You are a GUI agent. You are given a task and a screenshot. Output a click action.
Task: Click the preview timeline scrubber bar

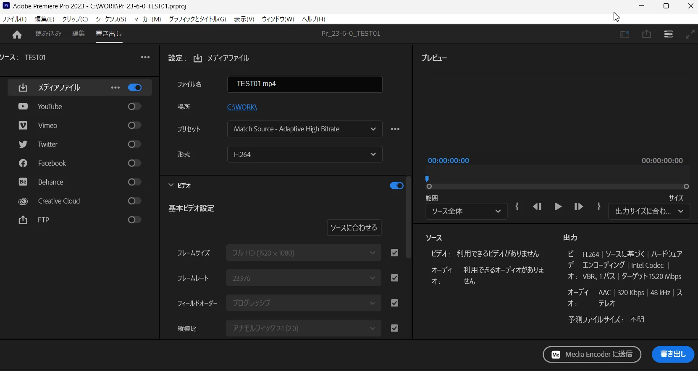click(x=558, y=186)
